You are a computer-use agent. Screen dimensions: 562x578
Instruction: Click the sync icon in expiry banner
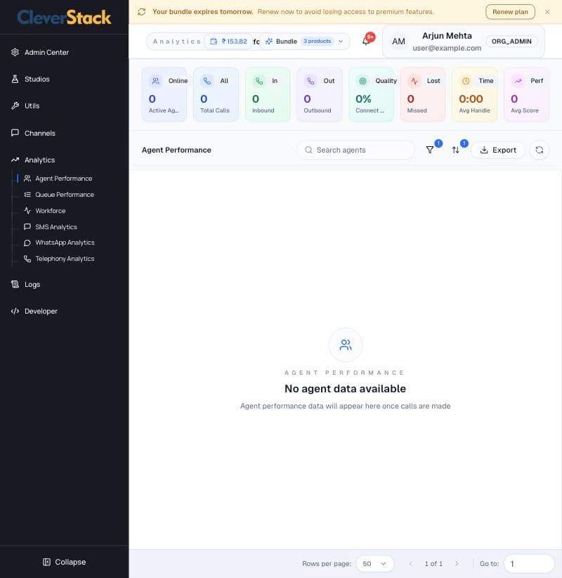[142, 12]
